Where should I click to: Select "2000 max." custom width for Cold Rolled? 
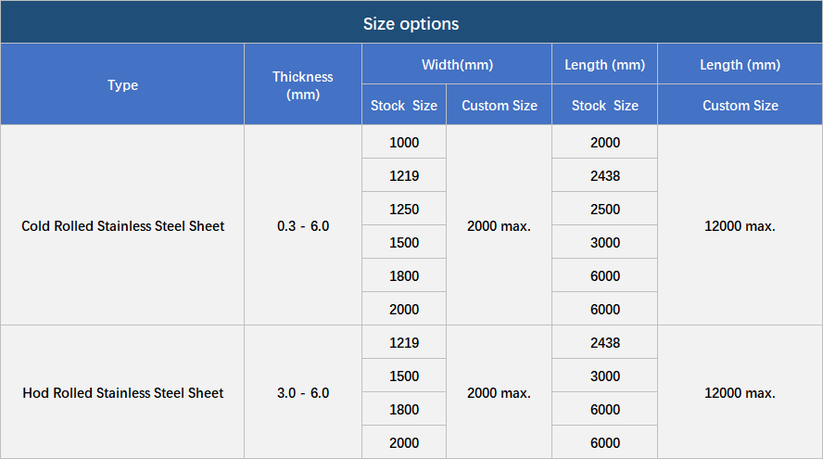pyautogui.click(x=499, y=226)
